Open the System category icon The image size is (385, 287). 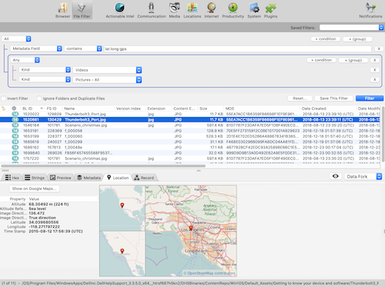point(254,10)
